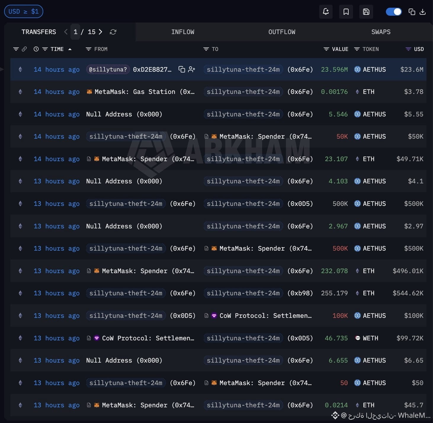Click the $45.7 USD amount

[x=414, y=405]
